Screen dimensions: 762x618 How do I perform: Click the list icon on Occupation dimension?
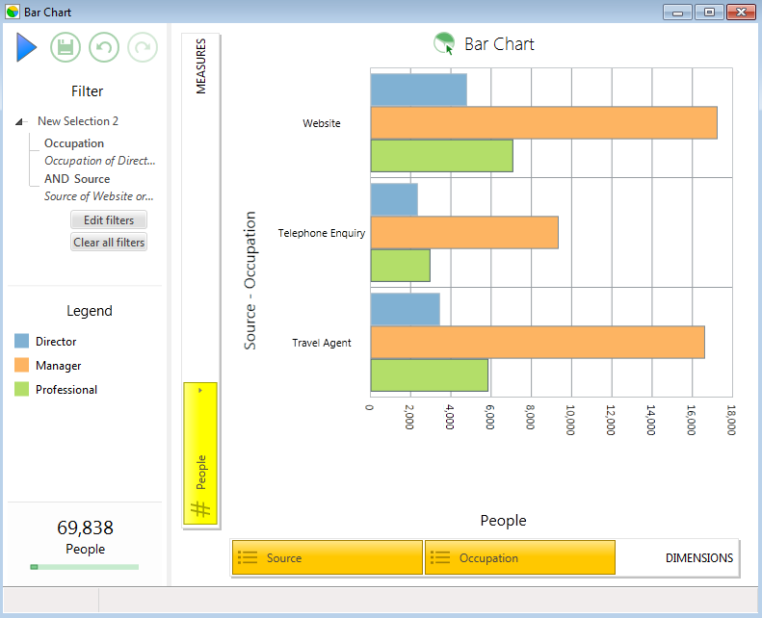coord(440,557)
